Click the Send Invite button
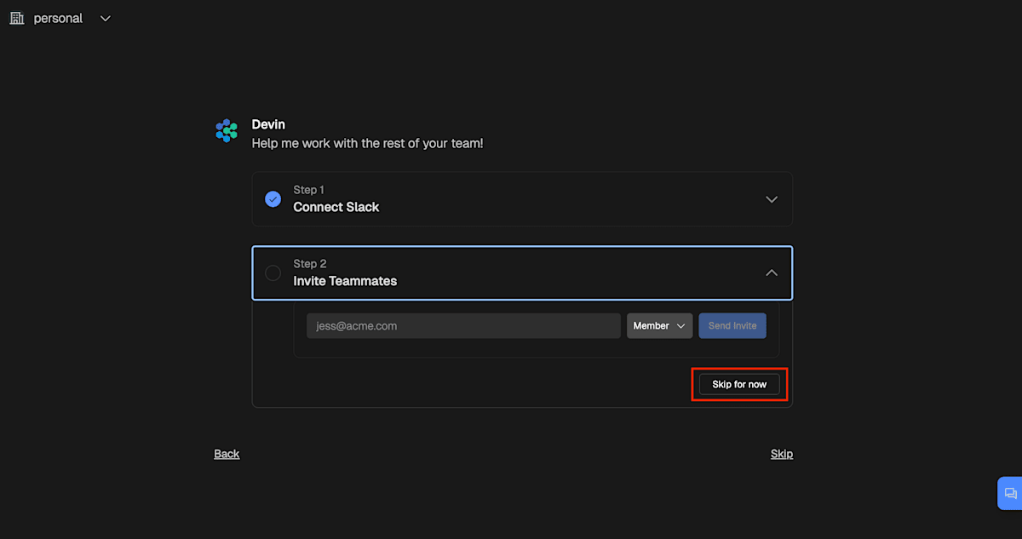This screenshot has width=1022, height=539. click(x=732, y=326)
